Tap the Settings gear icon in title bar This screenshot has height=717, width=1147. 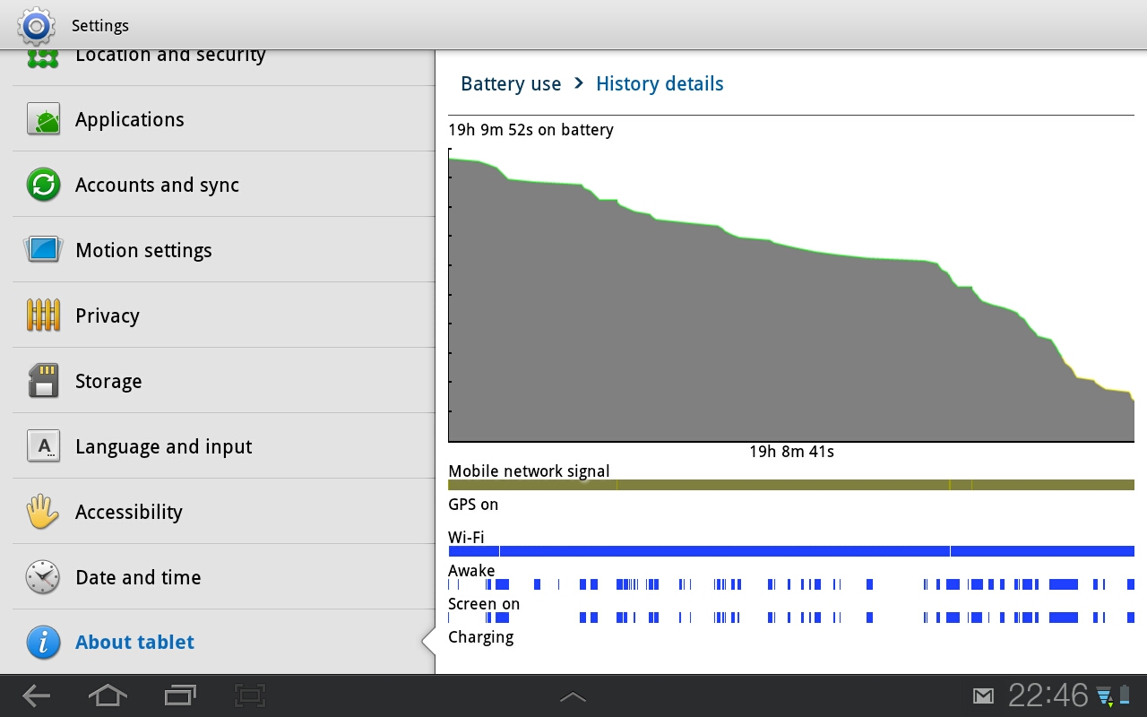(36, 26)
